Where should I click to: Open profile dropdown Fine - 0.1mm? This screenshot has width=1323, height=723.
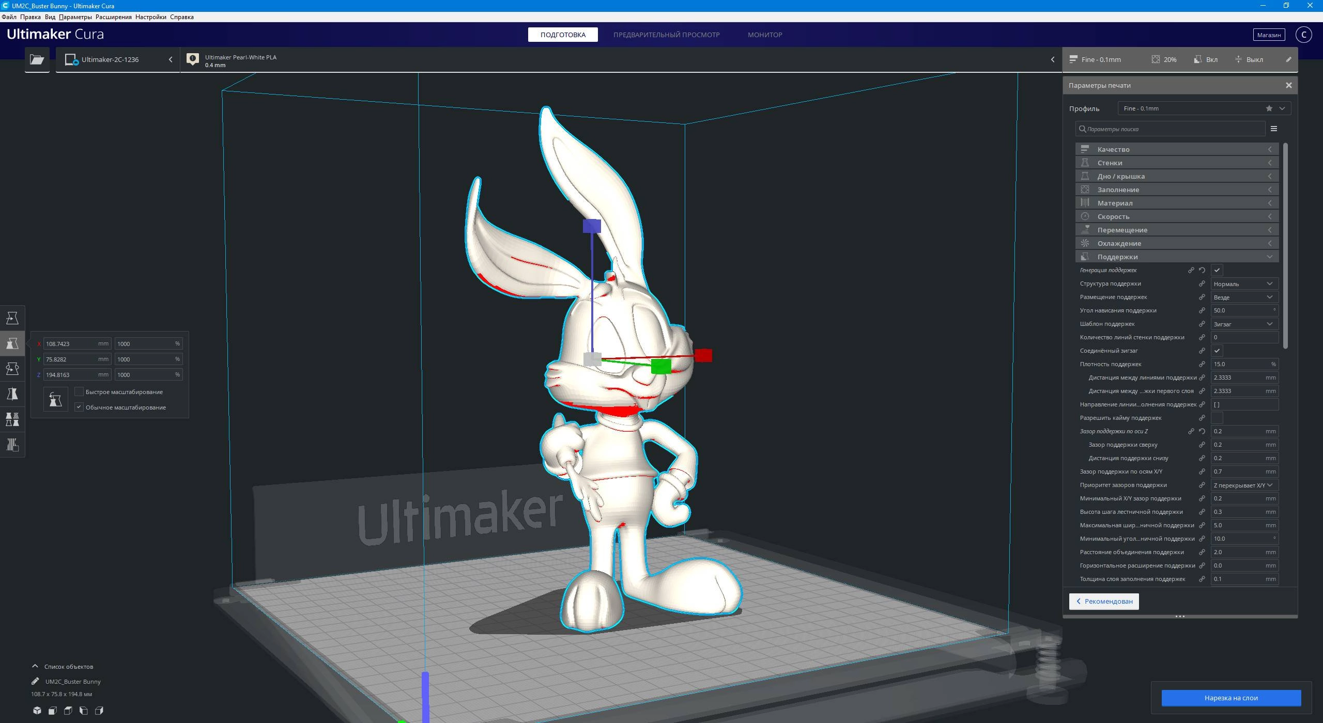tap(1204, 108)
